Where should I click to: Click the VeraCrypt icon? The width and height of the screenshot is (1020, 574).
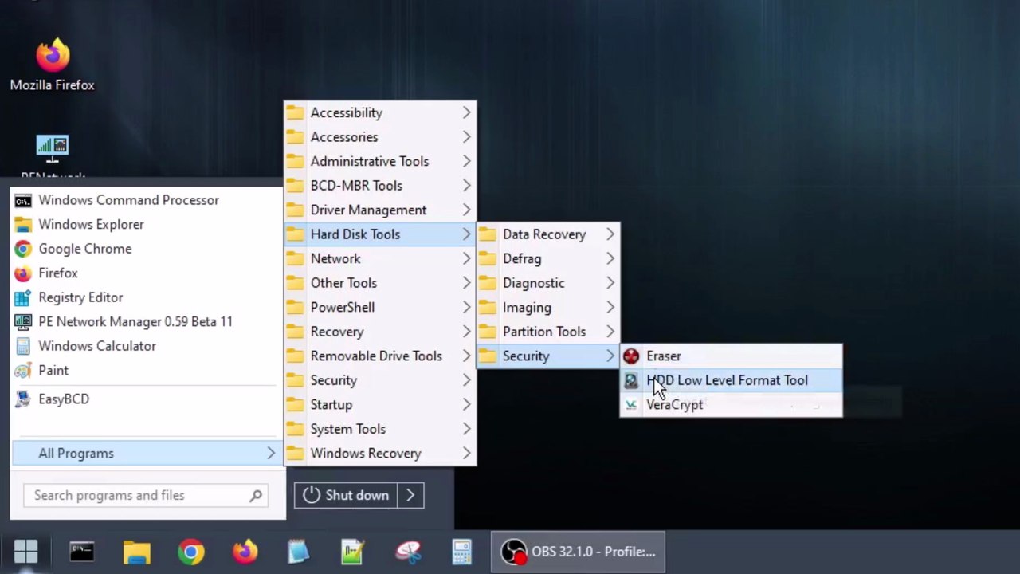pos(631,405)
